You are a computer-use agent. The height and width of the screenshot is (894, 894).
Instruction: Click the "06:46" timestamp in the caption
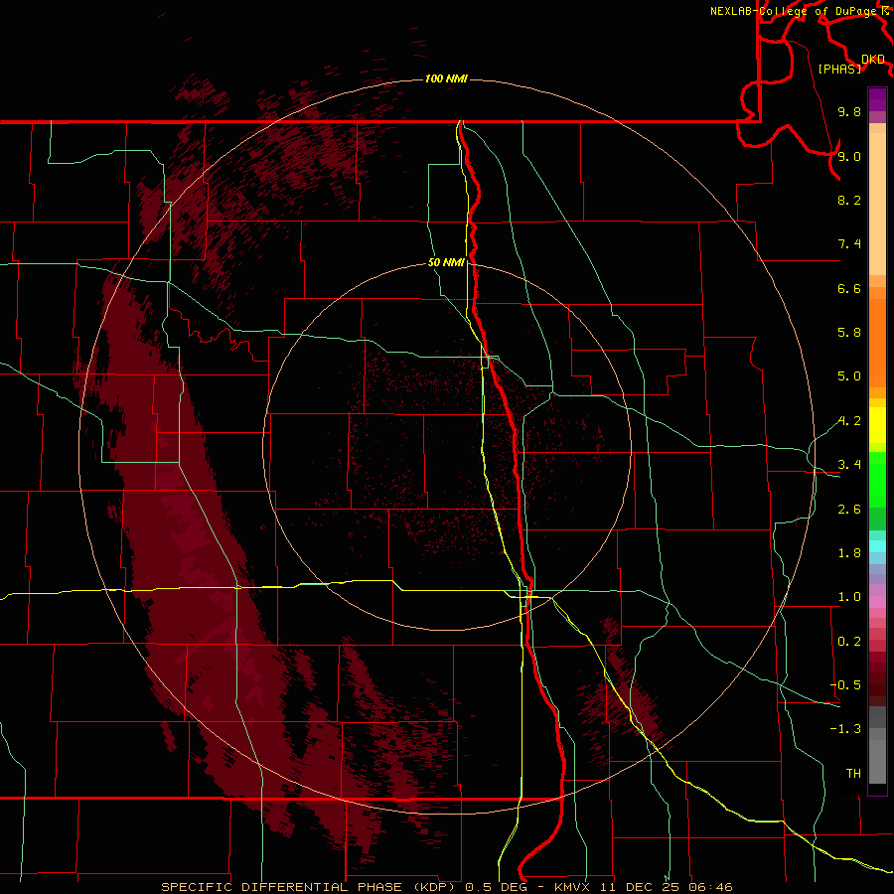click(710, 887)
